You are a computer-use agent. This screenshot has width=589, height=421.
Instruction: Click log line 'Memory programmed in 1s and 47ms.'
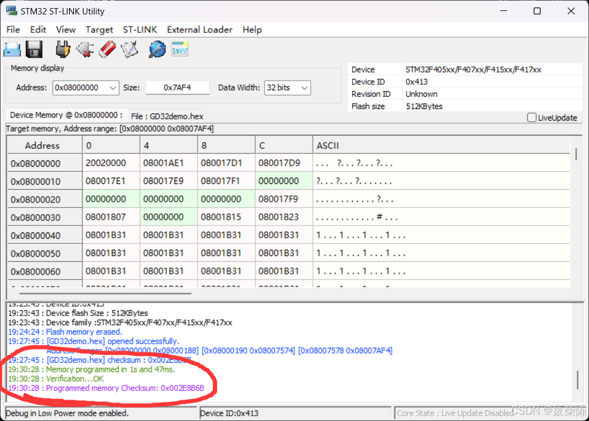[x=92, y=369]
